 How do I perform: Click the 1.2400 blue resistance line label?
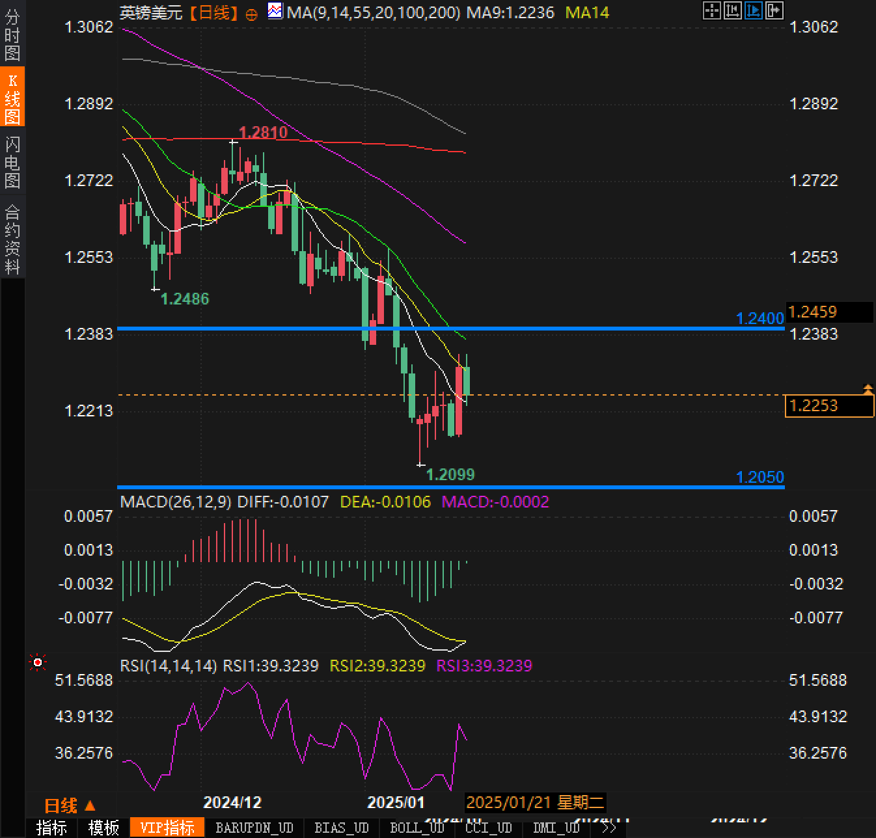tap(760, 318)
